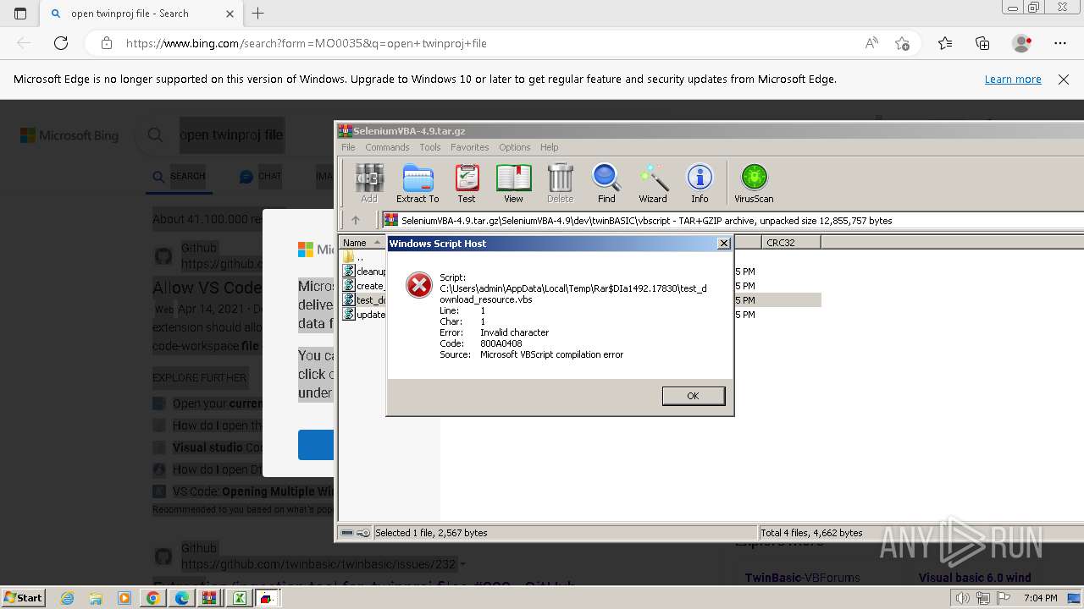Click the Bing search box with open twinproj file
The image size is (1084, 609).
[x=231, y=135]
